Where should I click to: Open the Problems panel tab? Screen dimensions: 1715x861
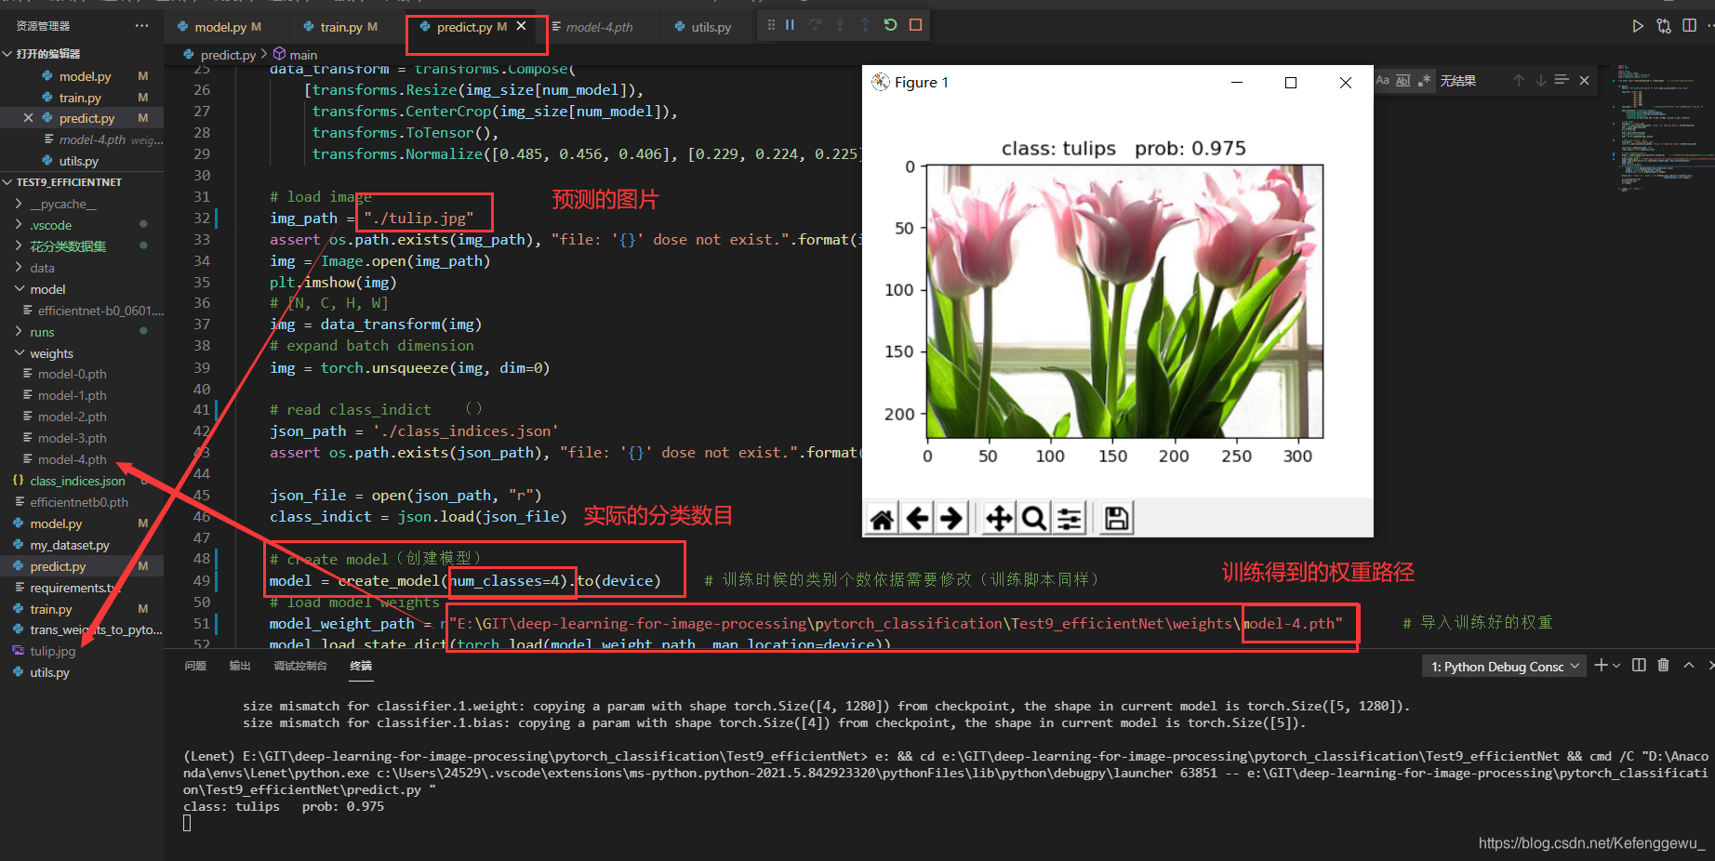(195, 666)
